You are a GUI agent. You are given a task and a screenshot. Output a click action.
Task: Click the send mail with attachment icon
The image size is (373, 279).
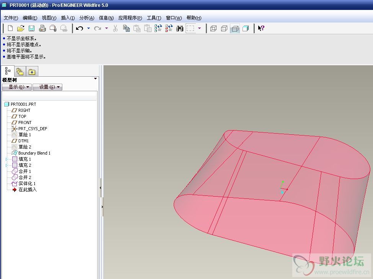53,28
